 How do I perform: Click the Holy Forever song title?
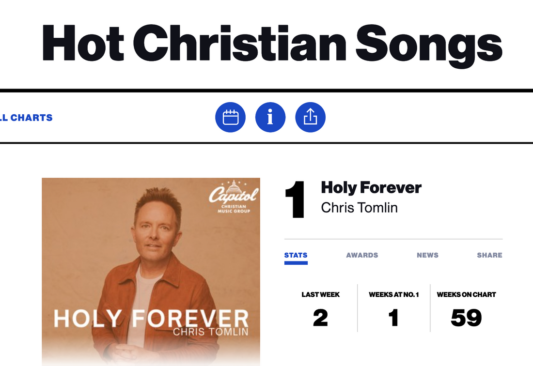[371, 188]
